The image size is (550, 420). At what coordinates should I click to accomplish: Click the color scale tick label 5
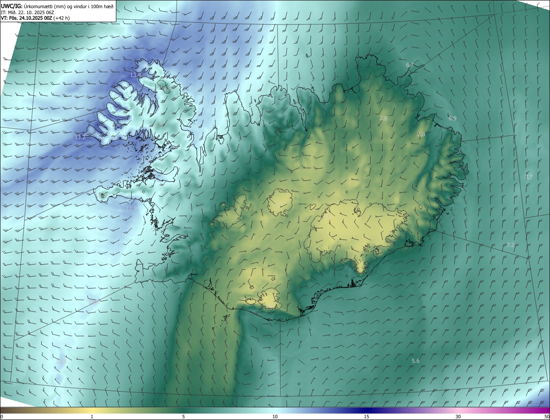[x=183, y=417]
